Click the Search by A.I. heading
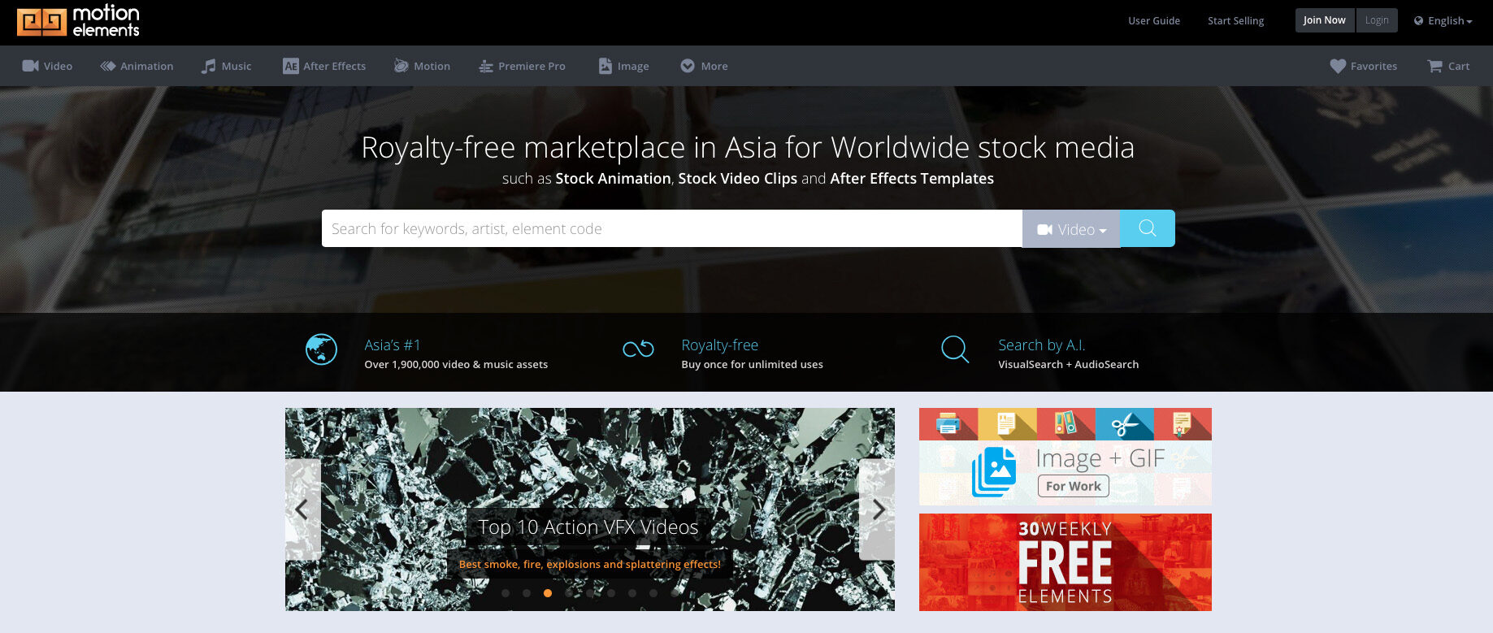1493x633 pixels. 1042,345
